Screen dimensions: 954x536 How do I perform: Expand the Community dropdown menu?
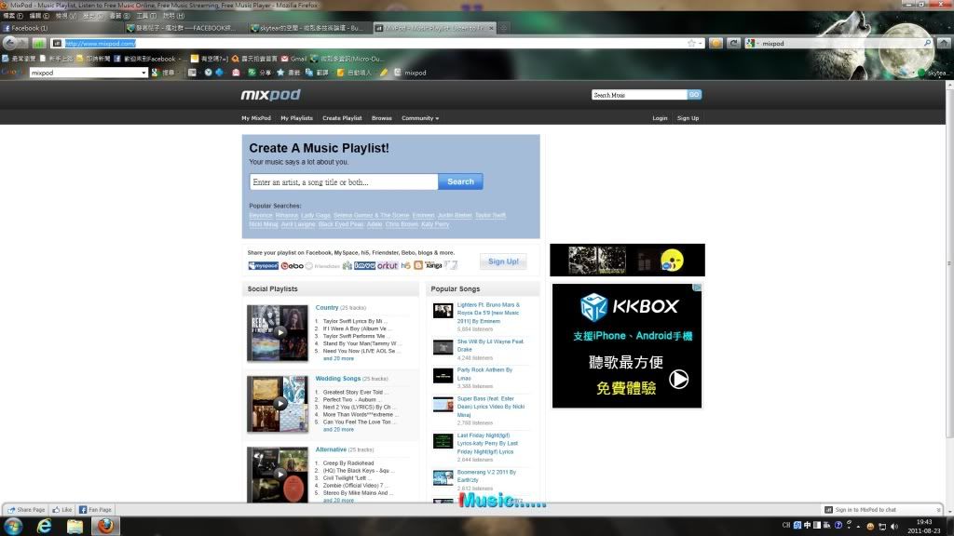click(420, 118)
